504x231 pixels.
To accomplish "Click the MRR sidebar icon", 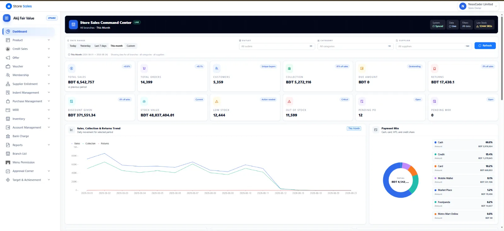I will point(8,110).
